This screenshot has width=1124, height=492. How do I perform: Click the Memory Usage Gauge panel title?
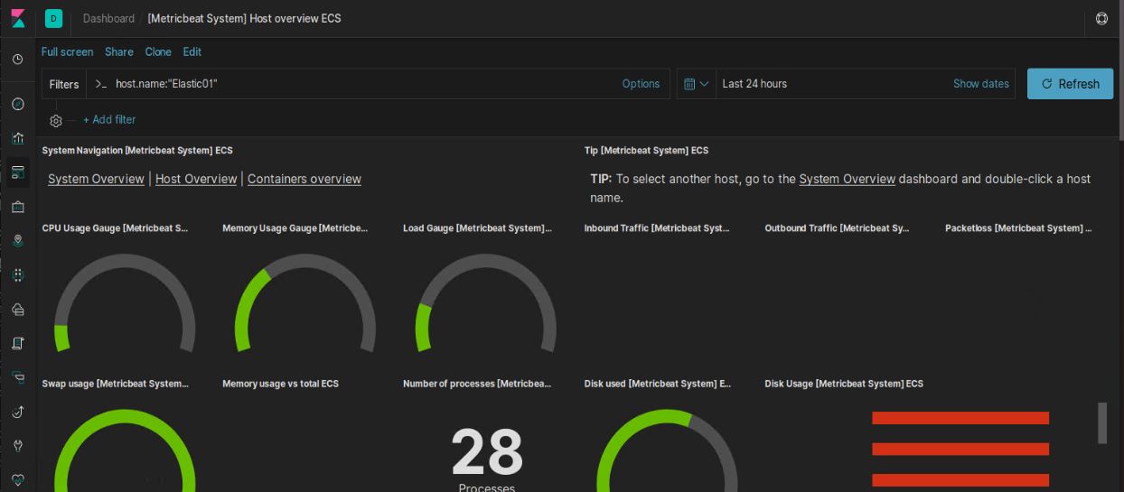pyautogui.click(x=295, y=228)
